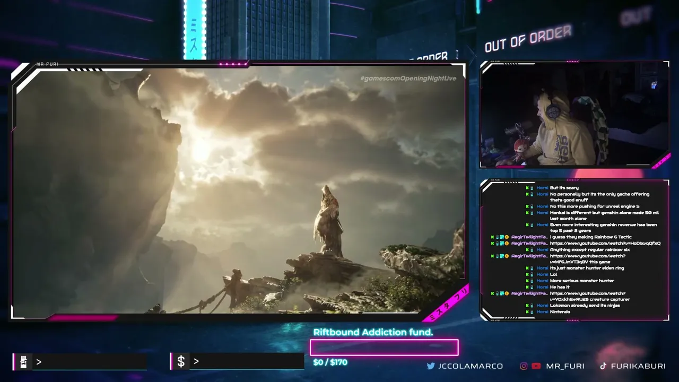Viewport: 679px width, 382px height.
Task: Click the FURIKABURI TikTok handle
Action: pos(638,366)
